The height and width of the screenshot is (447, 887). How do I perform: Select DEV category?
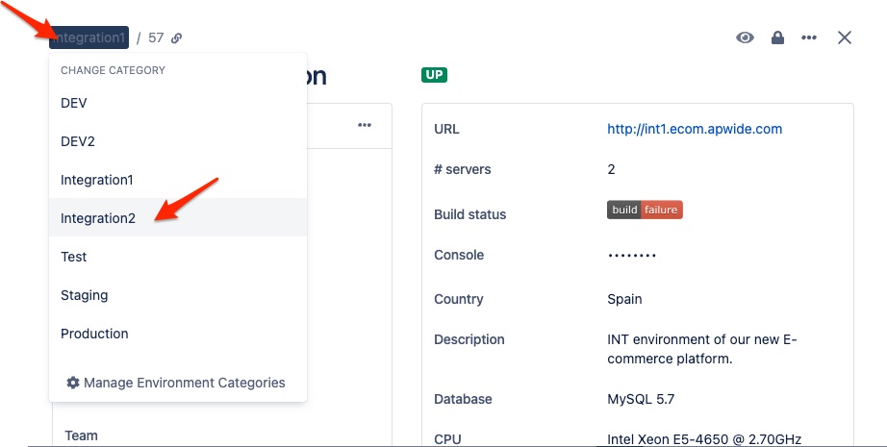pos(74,103)
